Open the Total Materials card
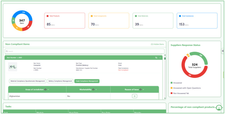 pyautogui.click(x=153, y=21)
